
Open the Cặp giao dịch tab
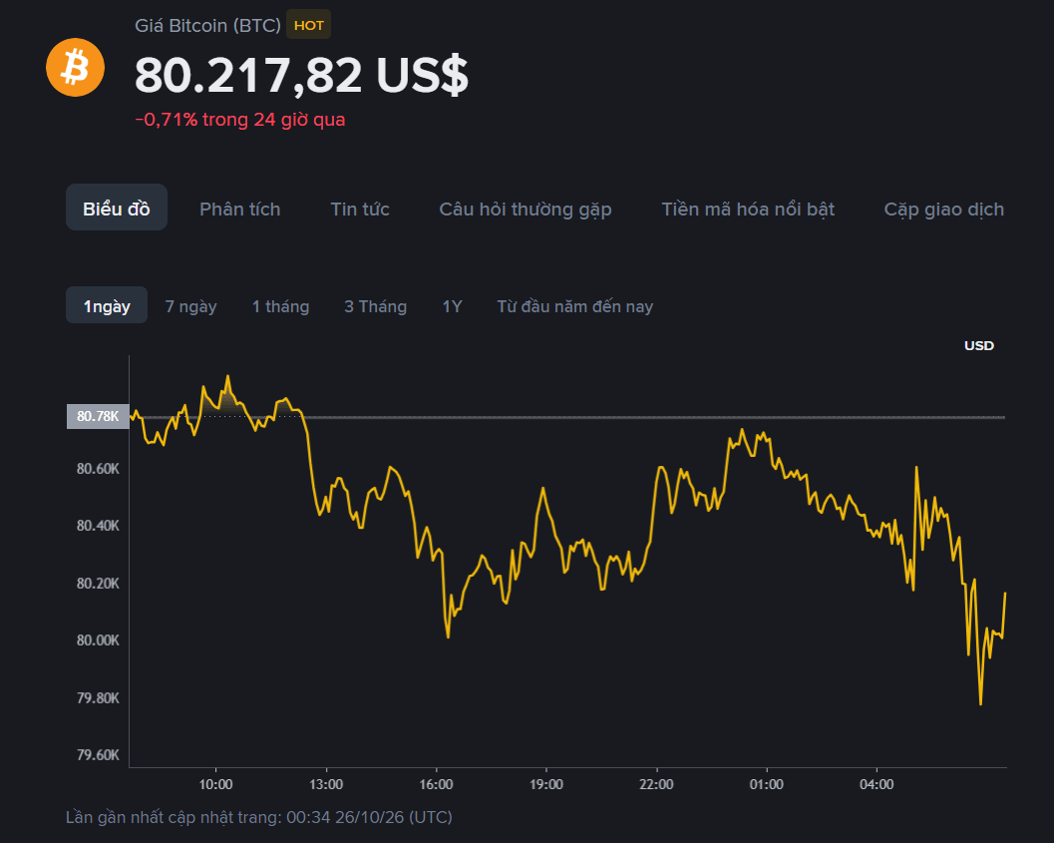tap(943, 210)
